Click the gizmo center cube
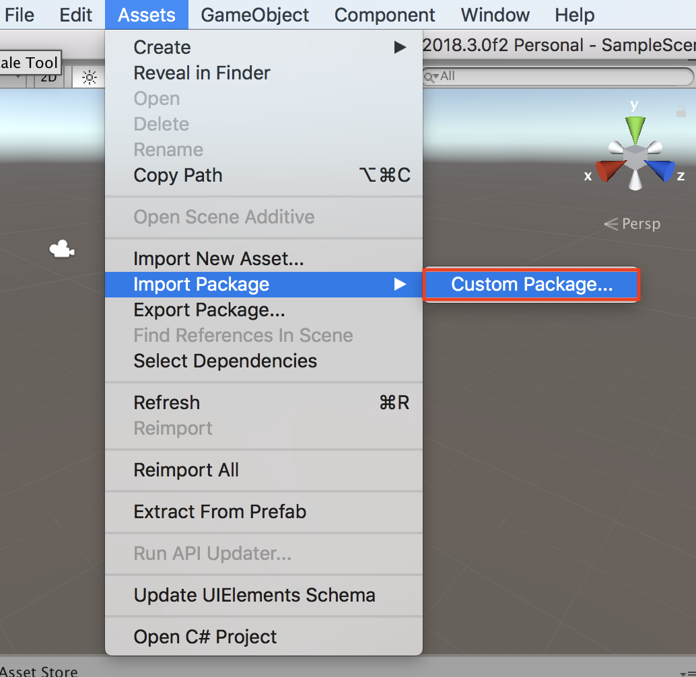 635,157
